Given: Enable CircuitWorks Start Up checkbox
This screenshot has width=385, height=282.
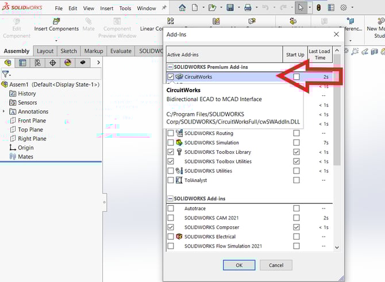Looking at the screenshot, I should pyautogui.click(x=297, y=77).
